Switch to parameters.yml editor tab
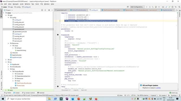 click(x=62, y=10)
